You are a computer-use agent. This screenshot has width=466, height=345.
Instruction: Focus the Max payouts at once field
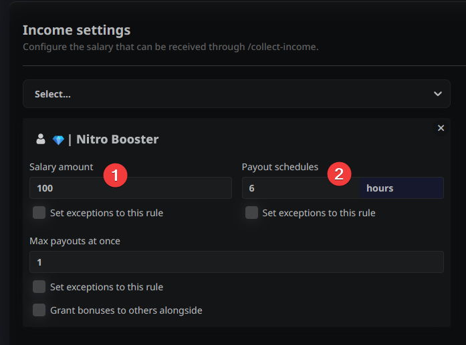(x=236, y=262)
